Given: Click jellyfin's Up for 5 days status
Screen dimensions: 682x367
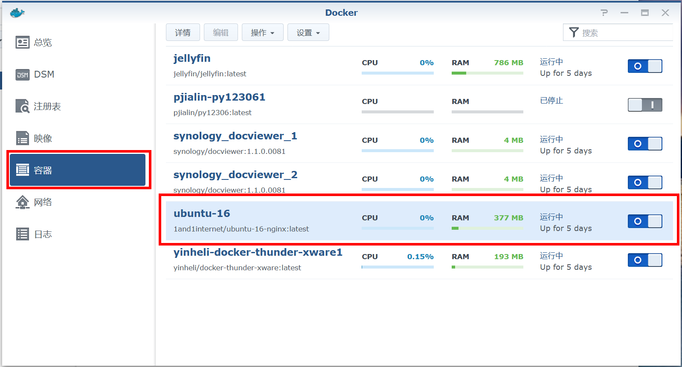Looking at the screenshot, I should point(566,73).
